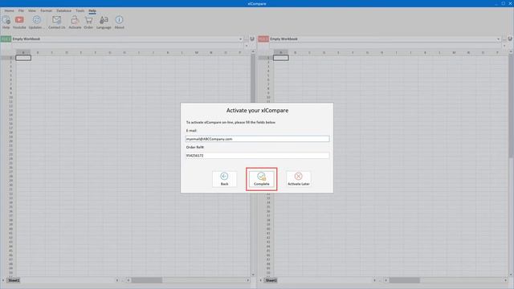Open the Language settings icon
The width and height of the screenshot is (514, 289).
point(104,22)
